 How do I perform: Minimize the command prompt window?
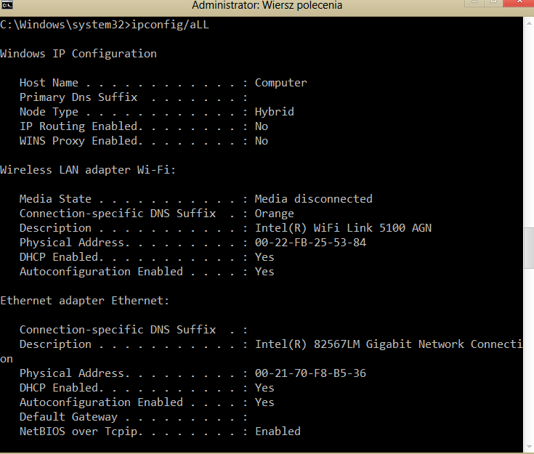(474, 3)
